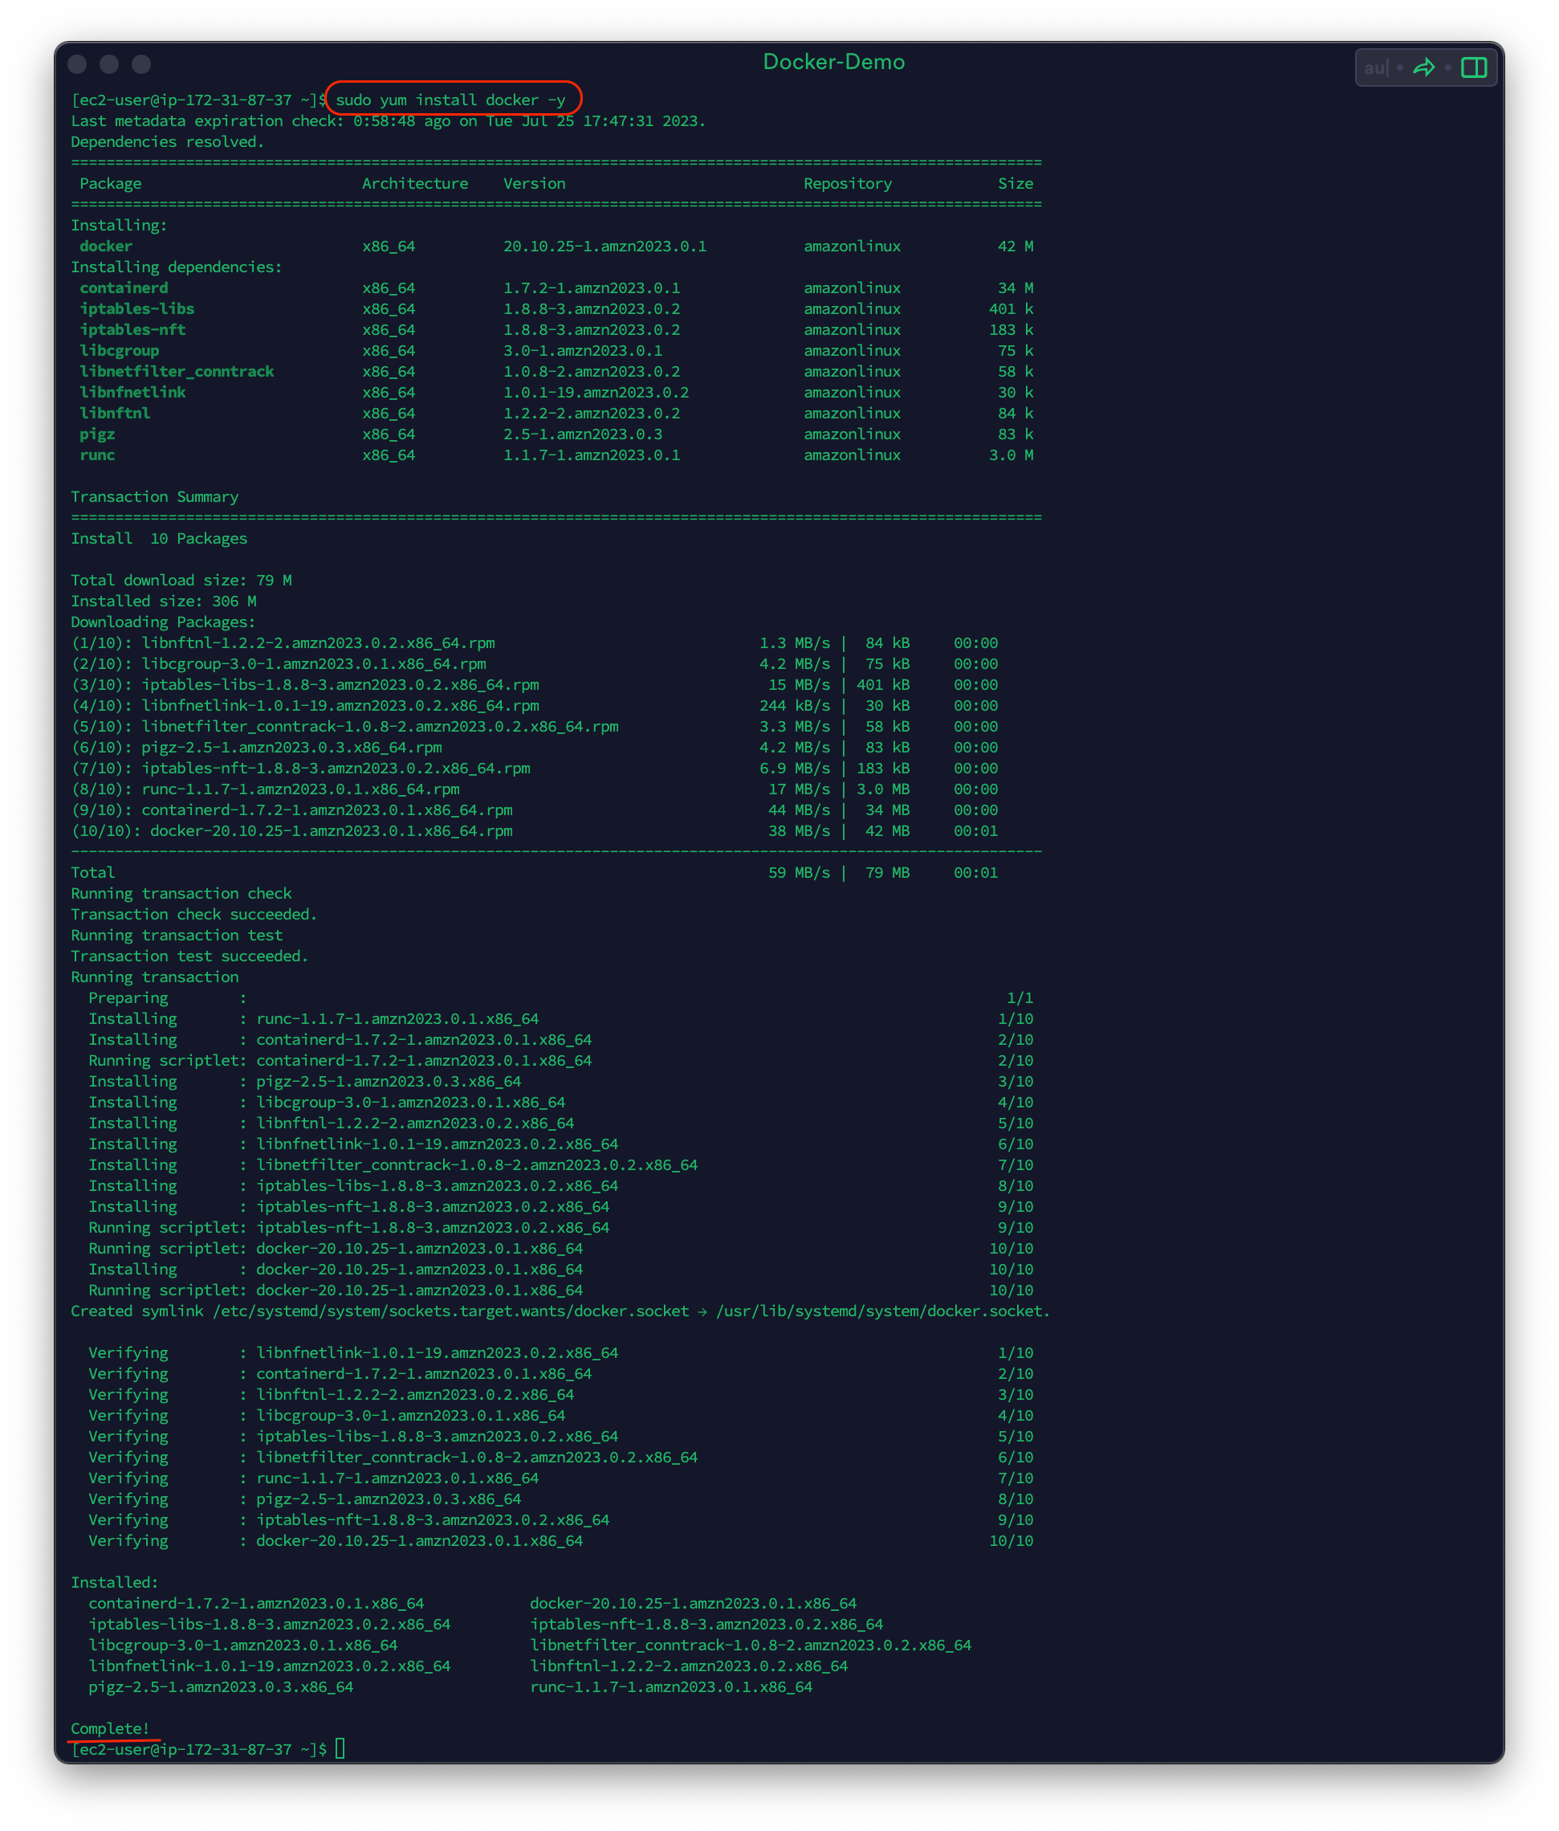Click the 'Transaction Summary' heading
The height and width of the screenshot is (1831, 1559).
click(x=155, y=496)
